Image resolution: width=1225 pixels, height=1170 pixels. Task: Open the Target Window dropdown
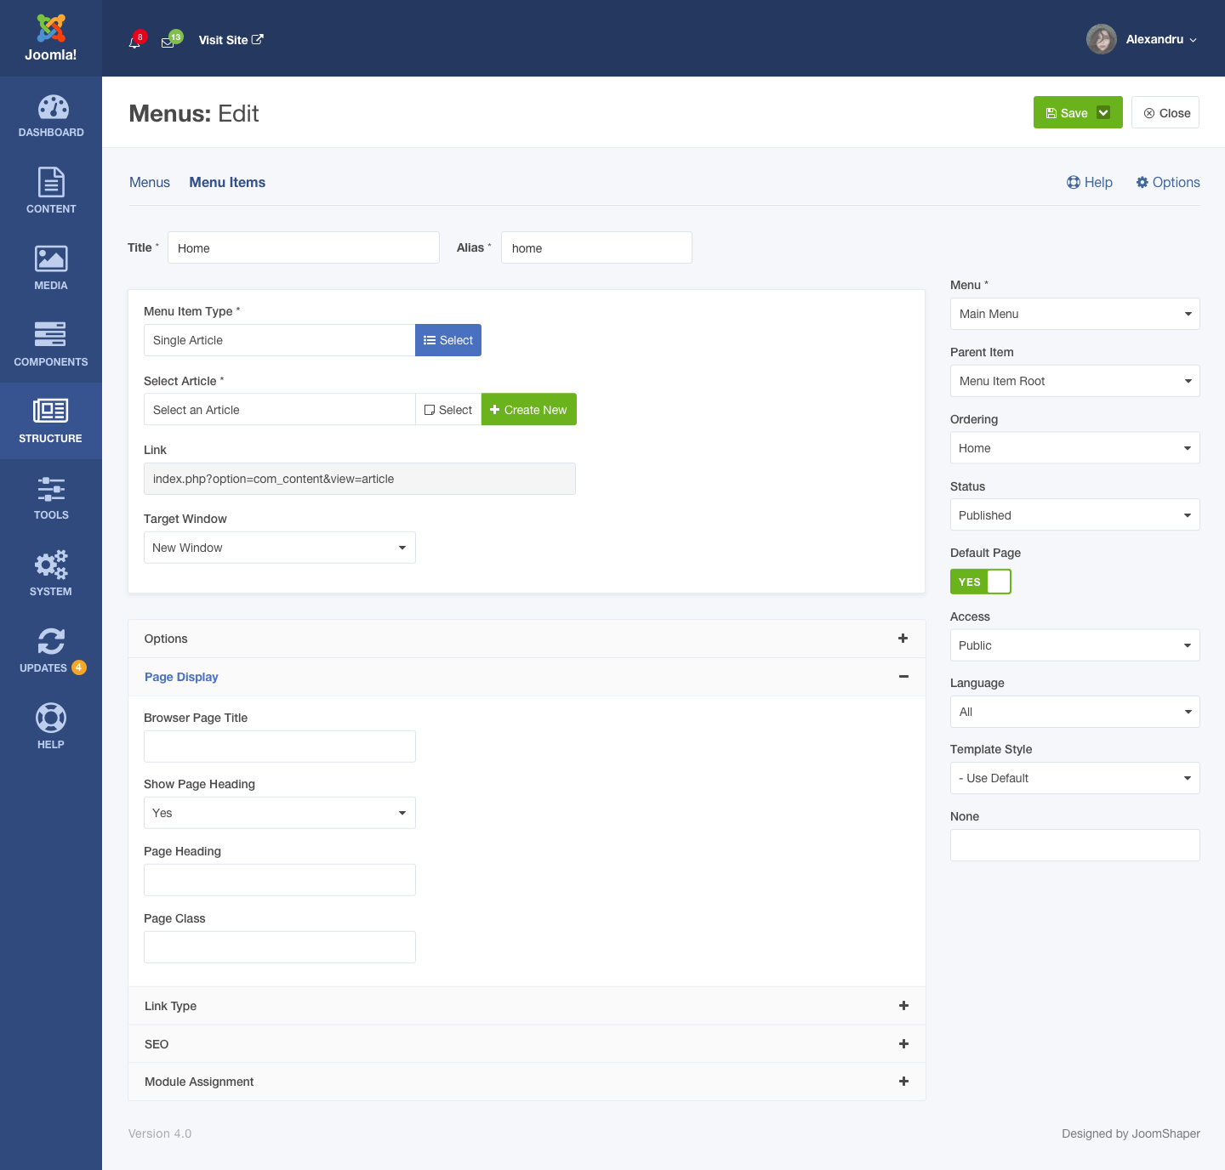[x=279, y=548]
